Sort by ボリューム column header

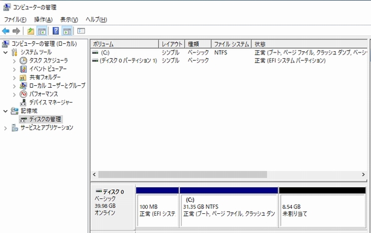point(124,44)
